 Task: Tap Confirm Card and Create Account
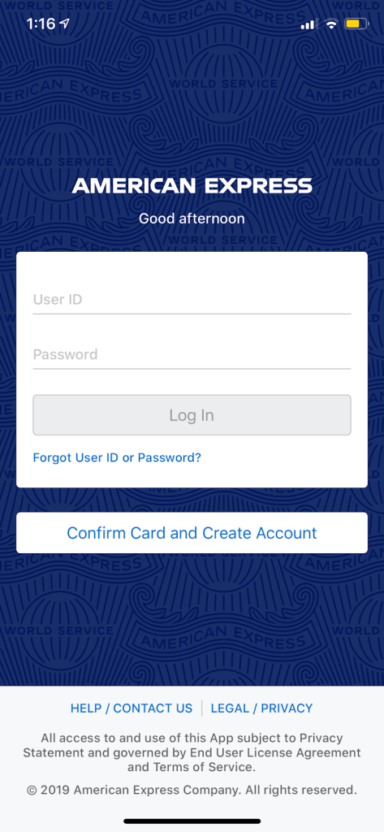click(x=192, y=533)
